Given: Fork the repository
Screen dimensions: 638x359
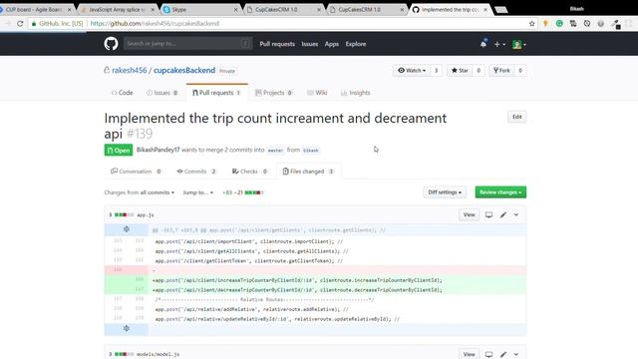Looking at the screenshot, I should pyautogui.click(x=501, y=71).
